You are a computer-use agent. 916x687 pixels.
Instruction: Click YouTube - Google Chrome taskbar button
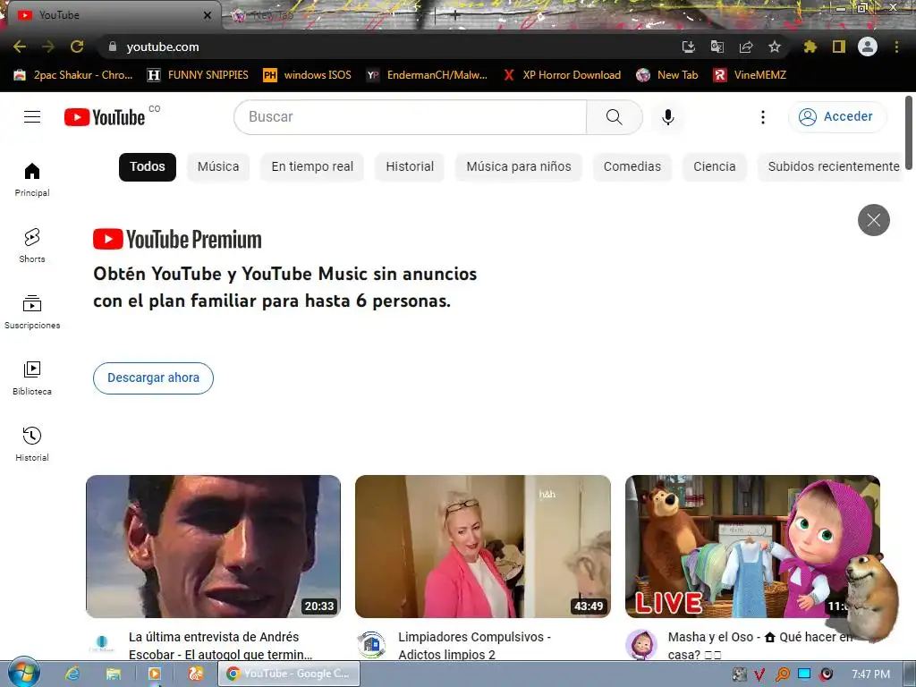(x=289, y=674)
